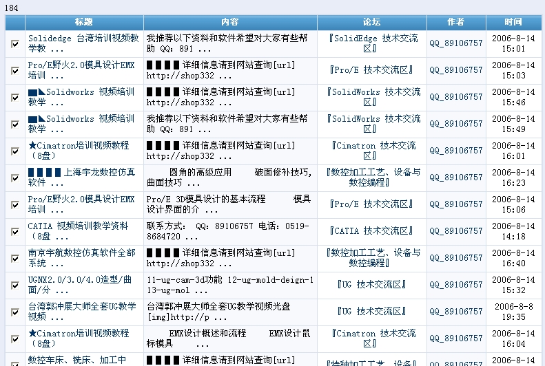Uncheck the CATIA 视频培训教学资料 row checkbox

click(x=15, y=232)
